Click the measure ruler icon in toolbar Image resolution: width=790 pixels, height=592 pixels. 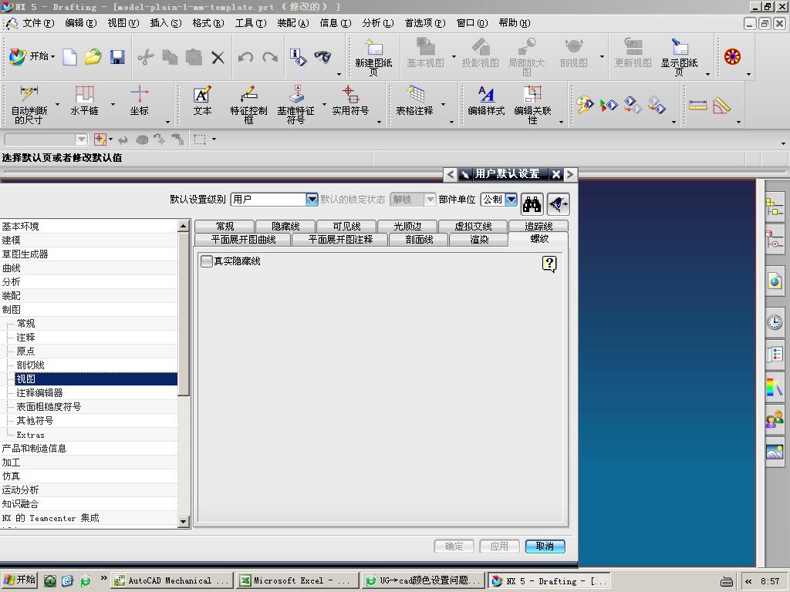pyautogui.click(x=697, y=105)
